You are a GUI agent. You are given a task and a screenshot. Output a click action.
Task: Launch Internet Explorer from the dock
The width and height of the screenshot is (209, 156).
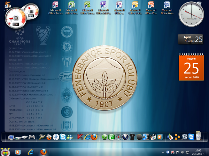(x=87, y=137)
